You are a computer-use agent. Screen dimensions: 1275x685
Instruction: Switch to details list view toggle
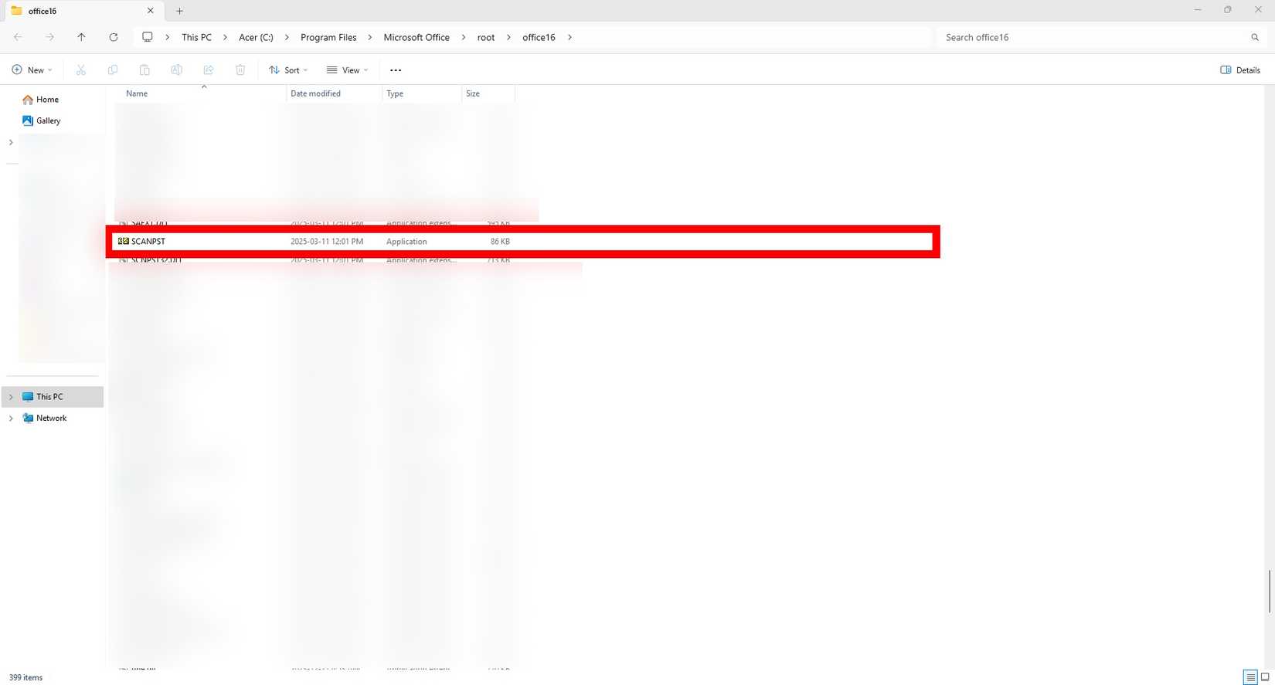pyautogui.click(x=1250, y=677)
